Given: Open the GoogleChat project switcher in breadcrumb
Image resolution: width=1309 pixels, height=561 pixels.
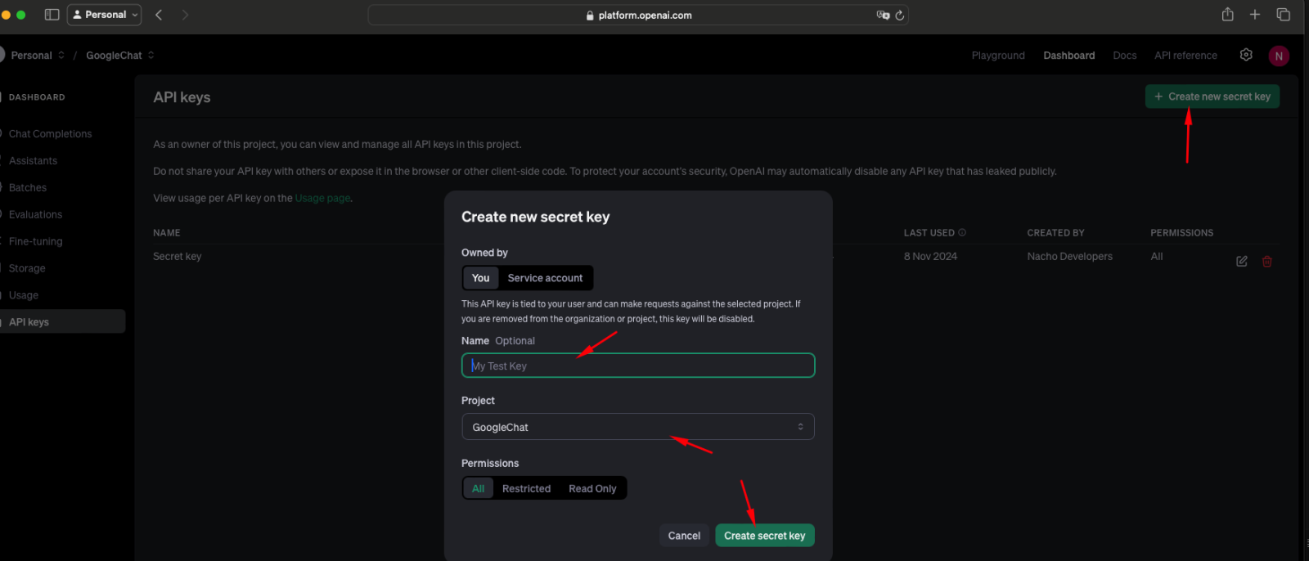Looking at the screenshot, I should (119, 56).
